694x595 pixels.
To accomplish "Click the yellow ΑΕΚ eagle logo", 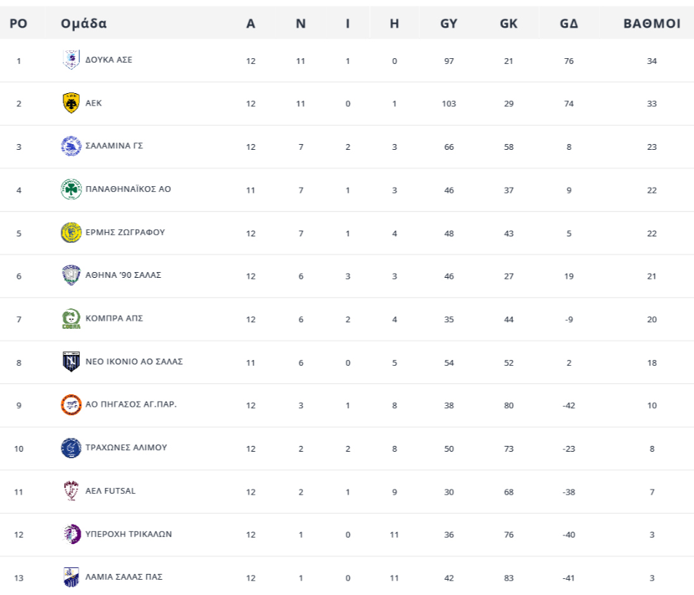I will click(71, 103).
